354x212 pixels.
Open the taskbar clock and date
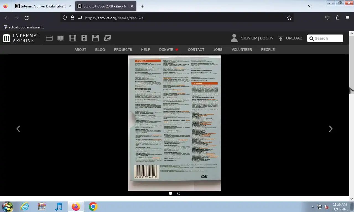click(340, 207)
